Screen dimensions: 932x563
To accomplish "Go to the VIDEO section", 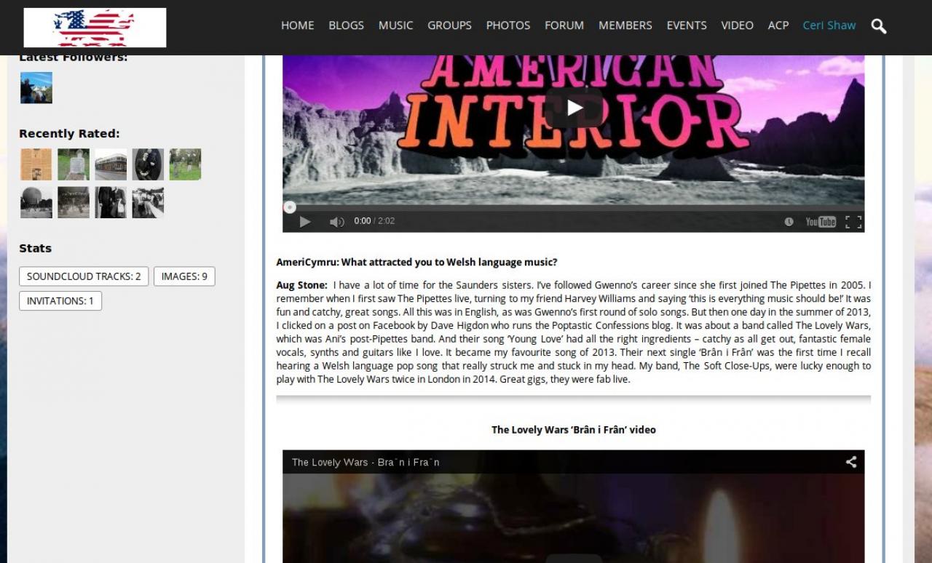I will click(738, 25).
